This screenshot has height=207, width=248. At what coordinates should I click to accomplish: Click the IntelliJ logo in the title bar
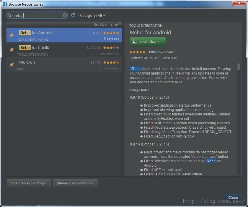[x=5, y=4]
